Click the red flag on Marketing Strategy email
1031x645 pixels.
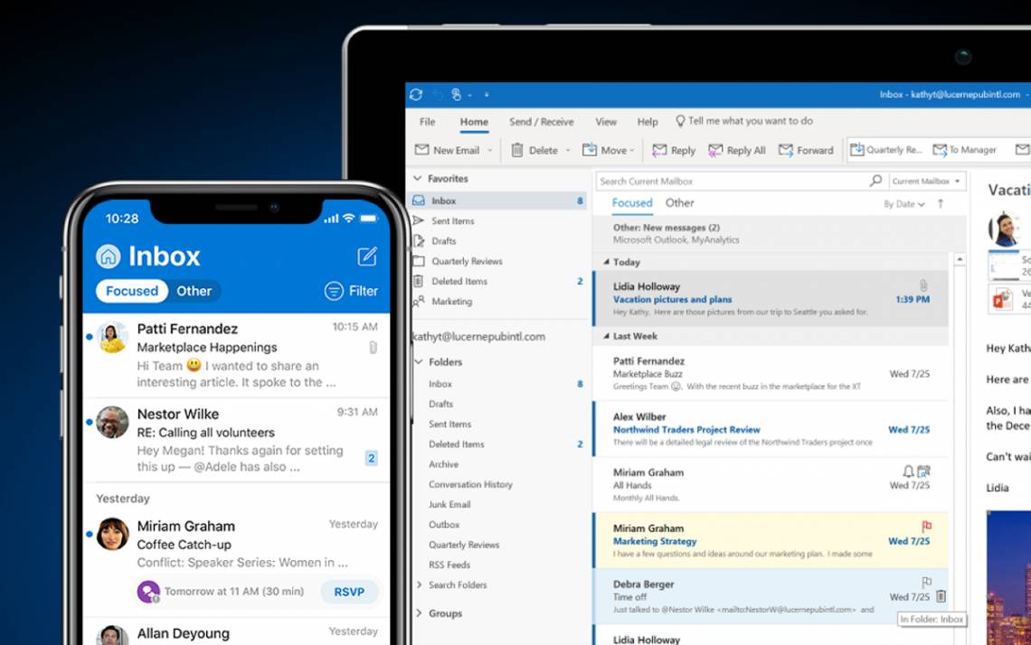click(926, 526)
